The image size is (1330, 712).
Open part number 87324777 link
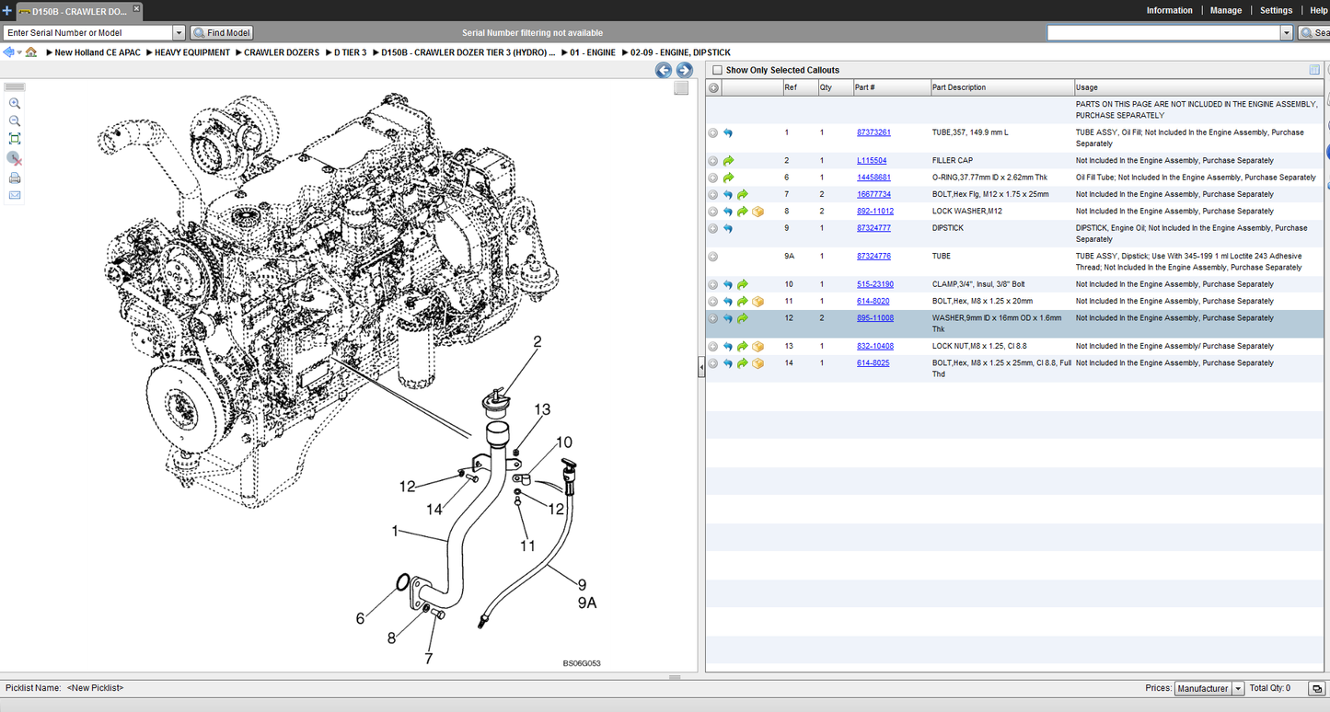pyautogui.click(x=873, y=228)
